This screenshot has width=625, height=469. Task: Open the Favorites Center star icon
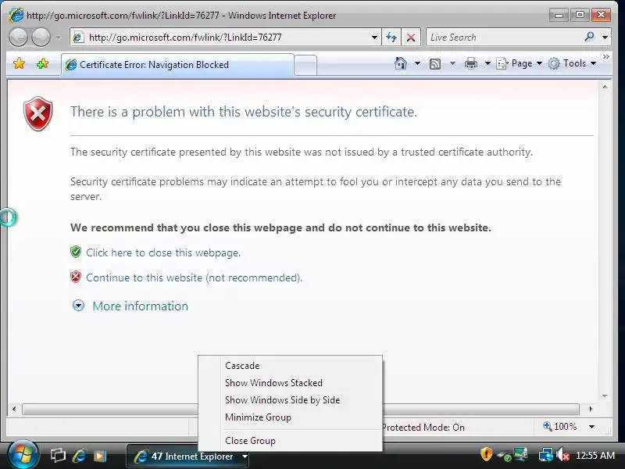tap(19, 63)
